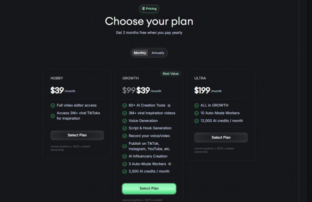
Task: Click the dollar icon in Pricing badge
Action: tap(143, 9)
